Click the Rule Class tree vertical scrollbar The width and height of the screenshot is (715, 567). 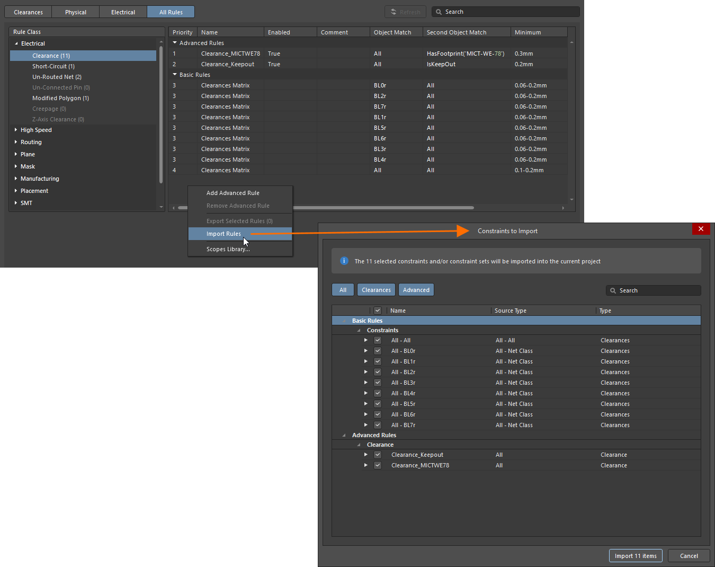161,114
